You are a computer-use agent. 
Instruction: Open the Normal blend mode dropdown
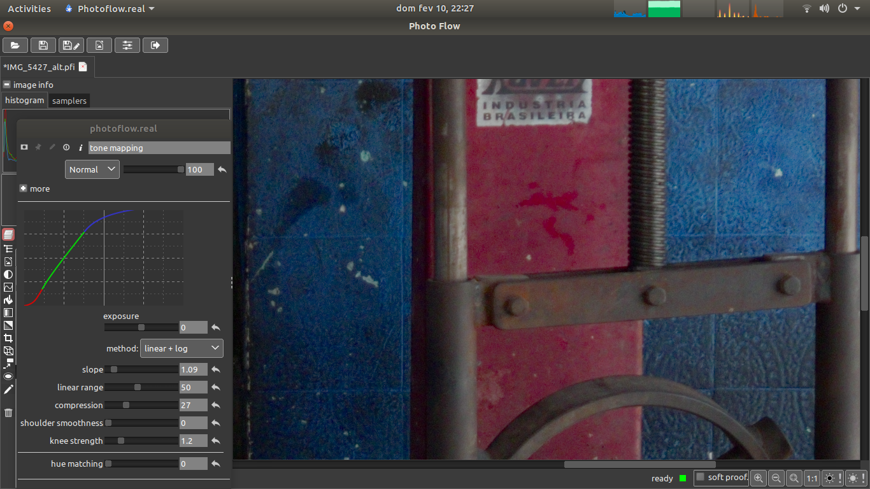(92, 169)
